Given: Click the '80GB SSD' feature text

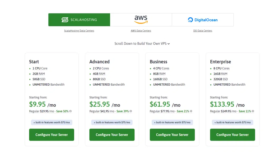Looking at the screenshot, I should coord(99,79).
